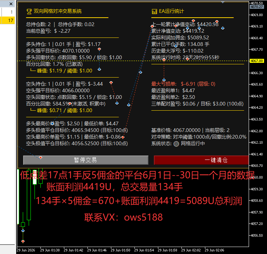Select 多头极值平仓目标价: 4065.94500 line

[x=77, y=130]
